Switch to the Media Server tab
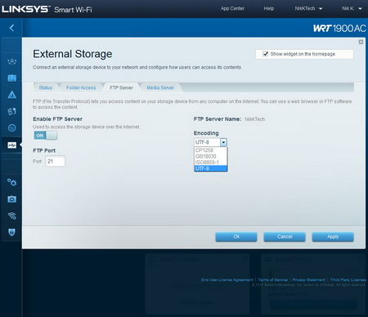This screenshot has height=317, width=368. pos(160,87)
